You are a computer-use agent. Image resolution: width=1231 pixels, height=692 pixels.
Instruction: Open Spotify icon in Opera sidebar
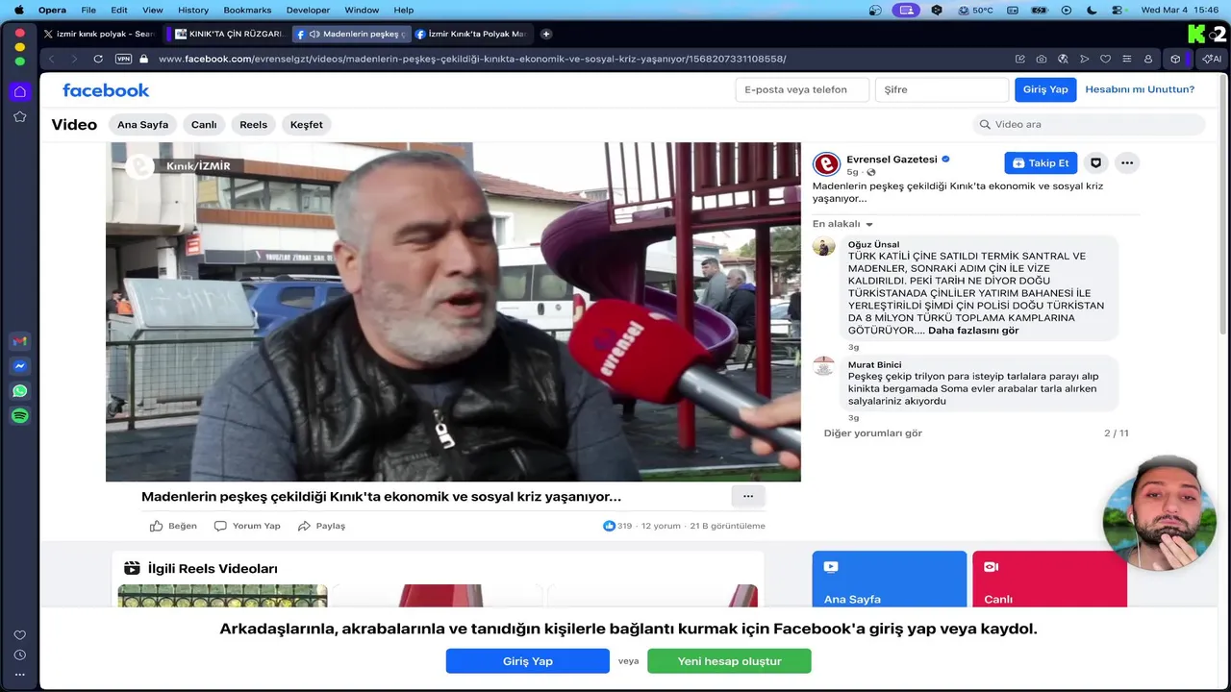coord(19,416)
